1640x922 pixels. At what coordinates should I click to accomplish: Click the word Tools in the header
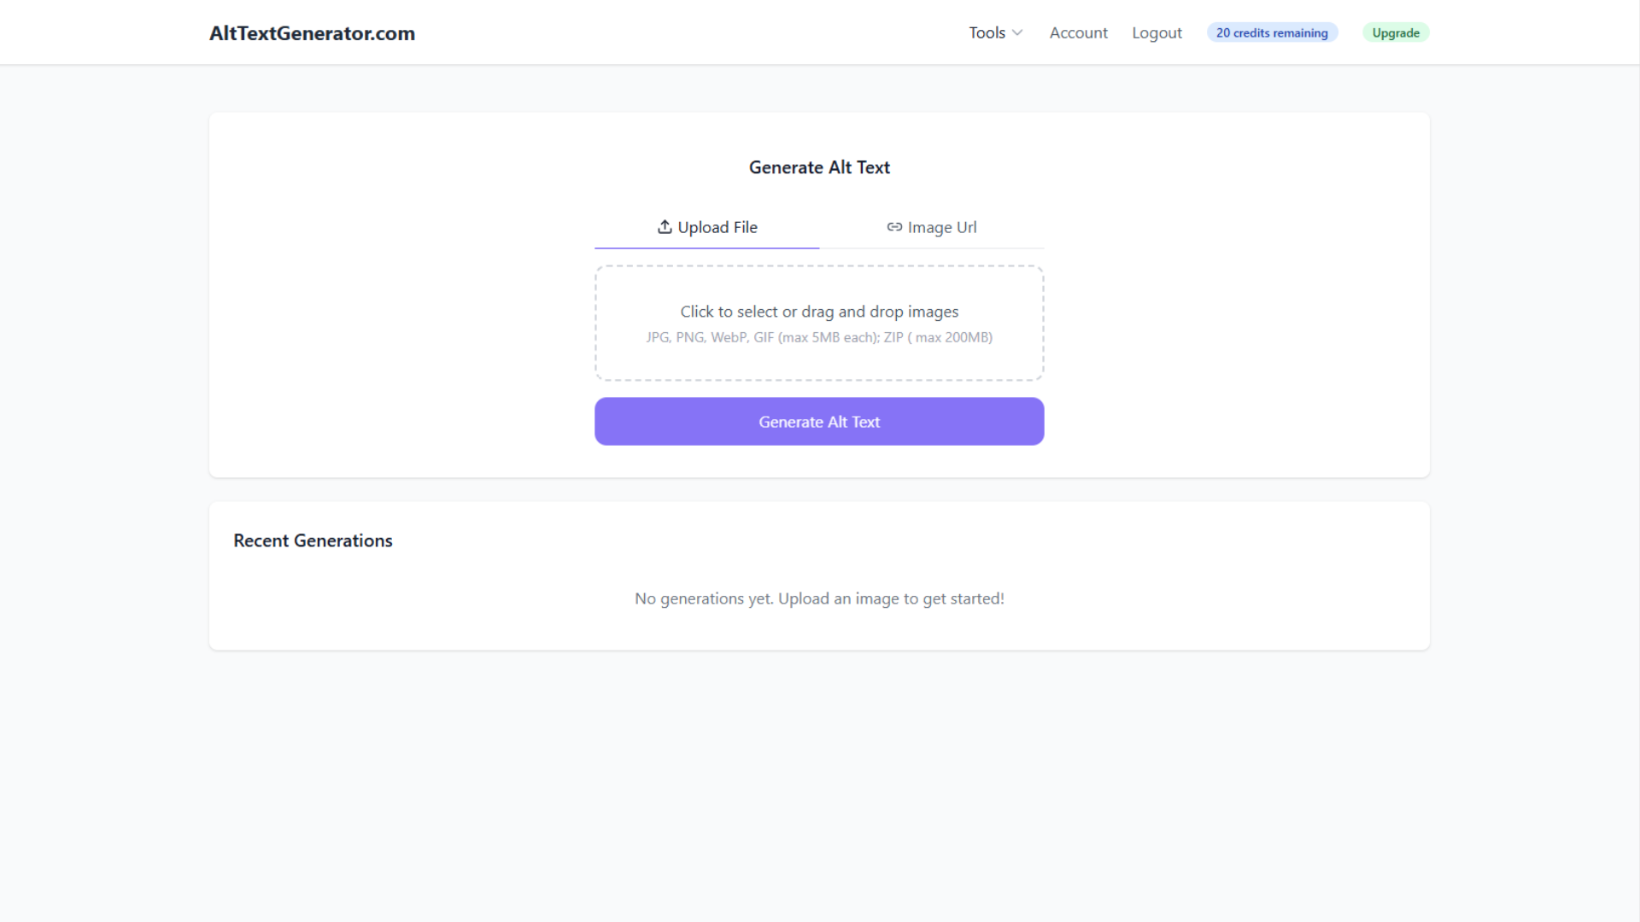click(x=987, y=32)
